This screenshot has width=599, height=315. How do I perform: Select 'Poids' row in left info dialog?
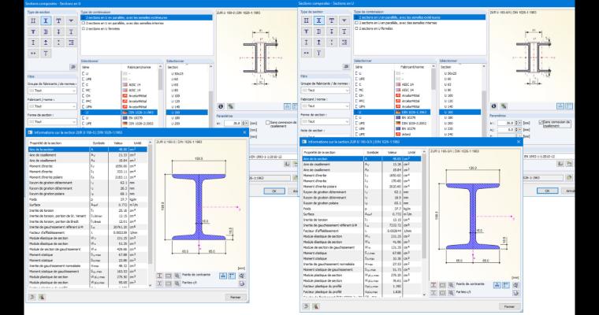tap(87, 199)
